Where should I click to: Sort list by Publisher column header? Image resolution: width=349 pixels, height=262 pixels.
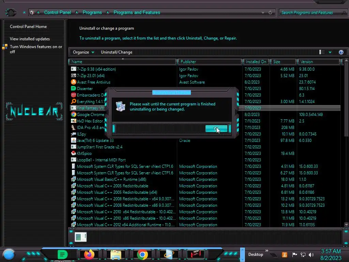click(210, 62)
